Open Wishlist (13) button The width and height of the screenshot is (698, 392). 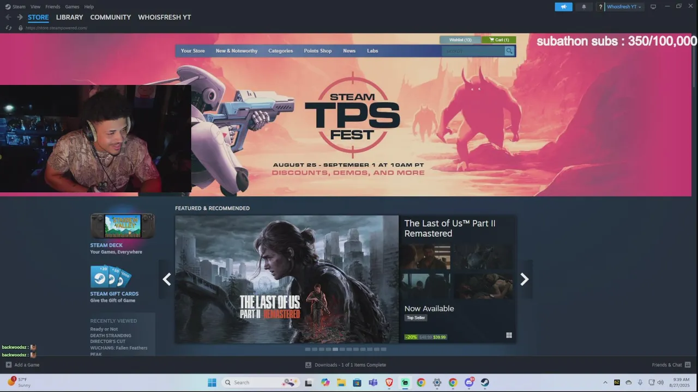tap(460, 40)
